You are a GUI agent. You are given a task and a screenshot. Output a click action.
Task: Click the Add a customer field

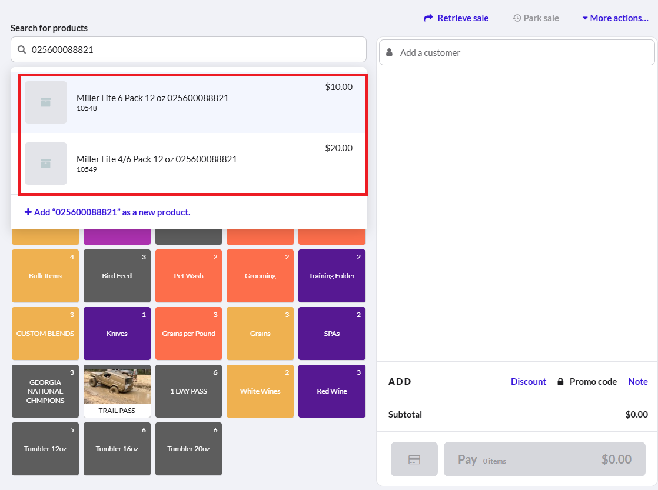[517, 52]
